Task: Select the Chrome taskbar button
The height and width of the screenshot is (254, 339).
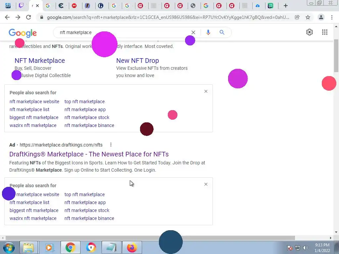Action: click(70, 247)
